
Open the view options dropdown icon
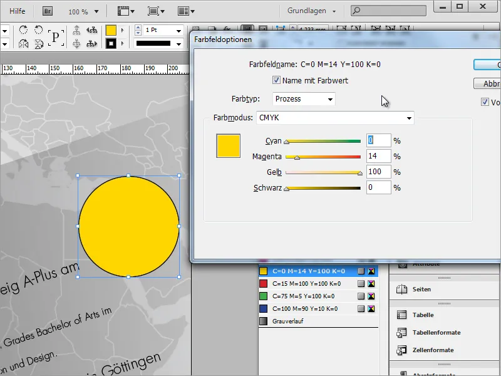coord(127,11)
